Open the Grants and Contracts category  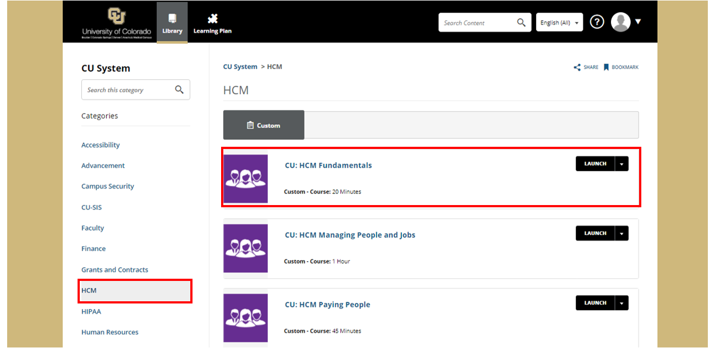(115, 270)
